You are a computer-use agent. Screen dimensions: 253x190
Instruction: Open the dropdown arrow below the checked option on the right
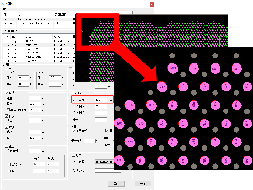(x=97, y=141)
